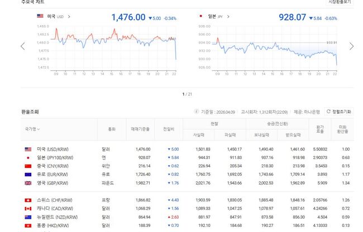363x232 pixels.
Task: Sort by 전일비 column header
Action: tap(168, 129)
